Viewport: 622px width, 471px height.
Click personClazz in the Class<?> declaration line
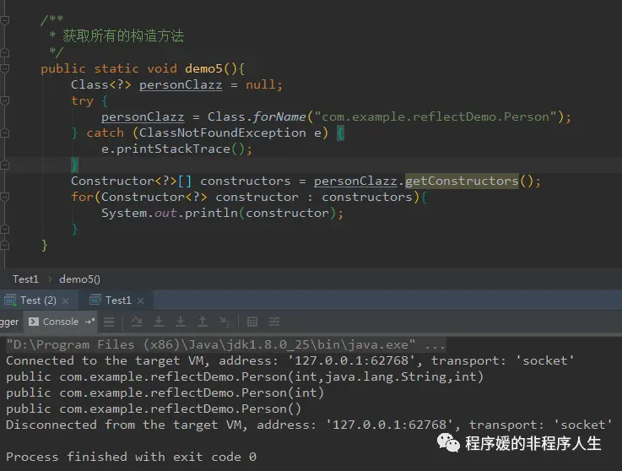[x=181, y=84]
